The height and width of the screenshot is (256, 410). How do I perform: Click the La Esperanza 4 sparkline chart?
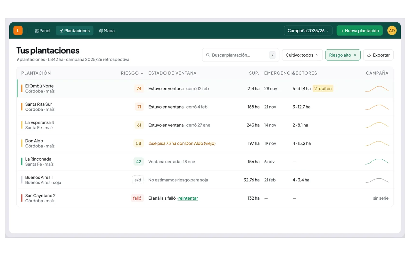(x=377, y=125)
